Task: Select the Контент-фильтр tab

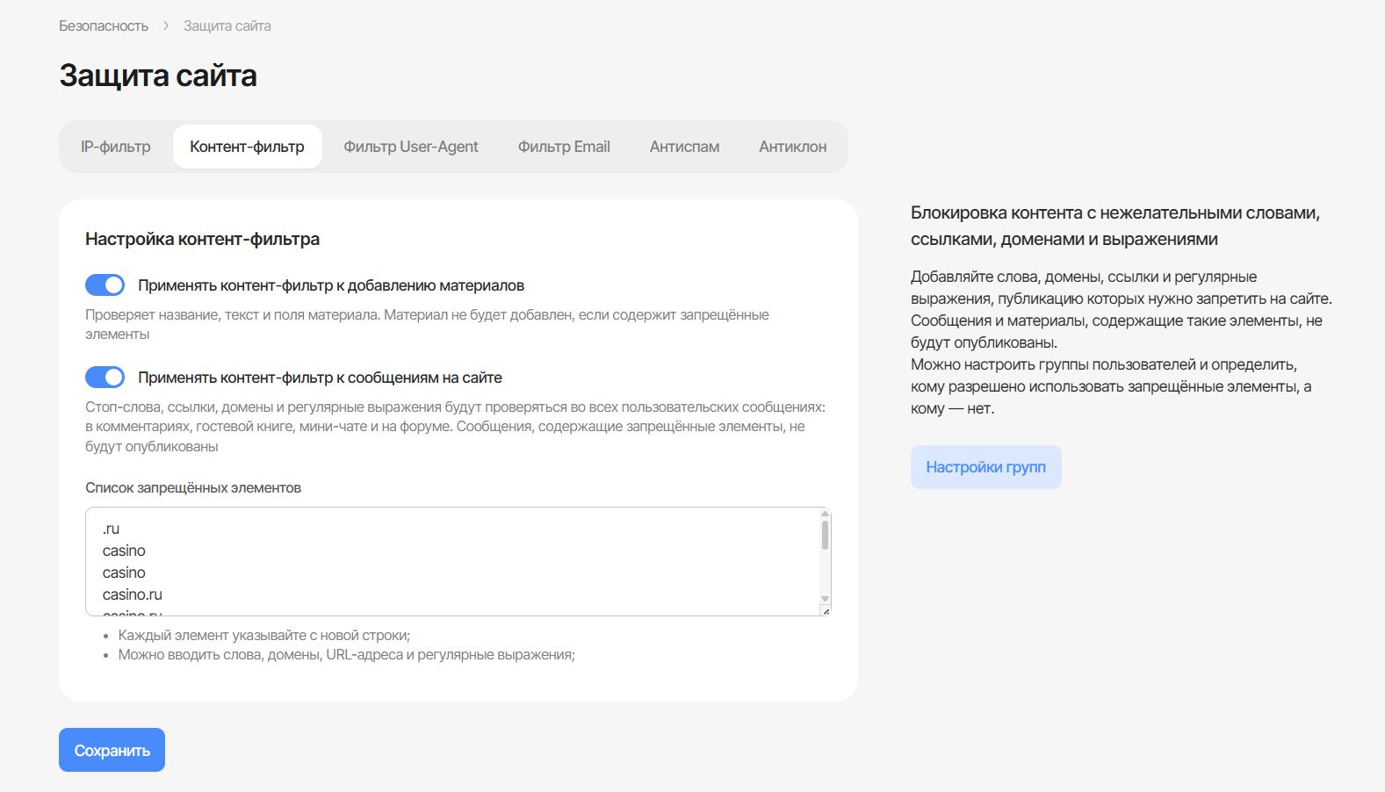Action: (247, 147)
